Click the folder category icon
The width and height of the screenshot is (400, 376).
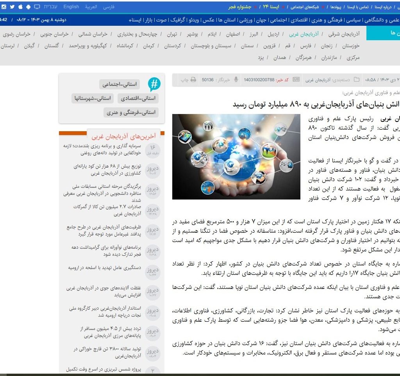[x=356, y=80]
